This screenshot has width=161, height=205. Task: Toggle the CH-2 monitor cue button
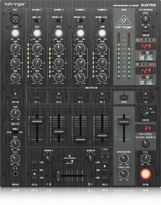[x=59, y=98]
